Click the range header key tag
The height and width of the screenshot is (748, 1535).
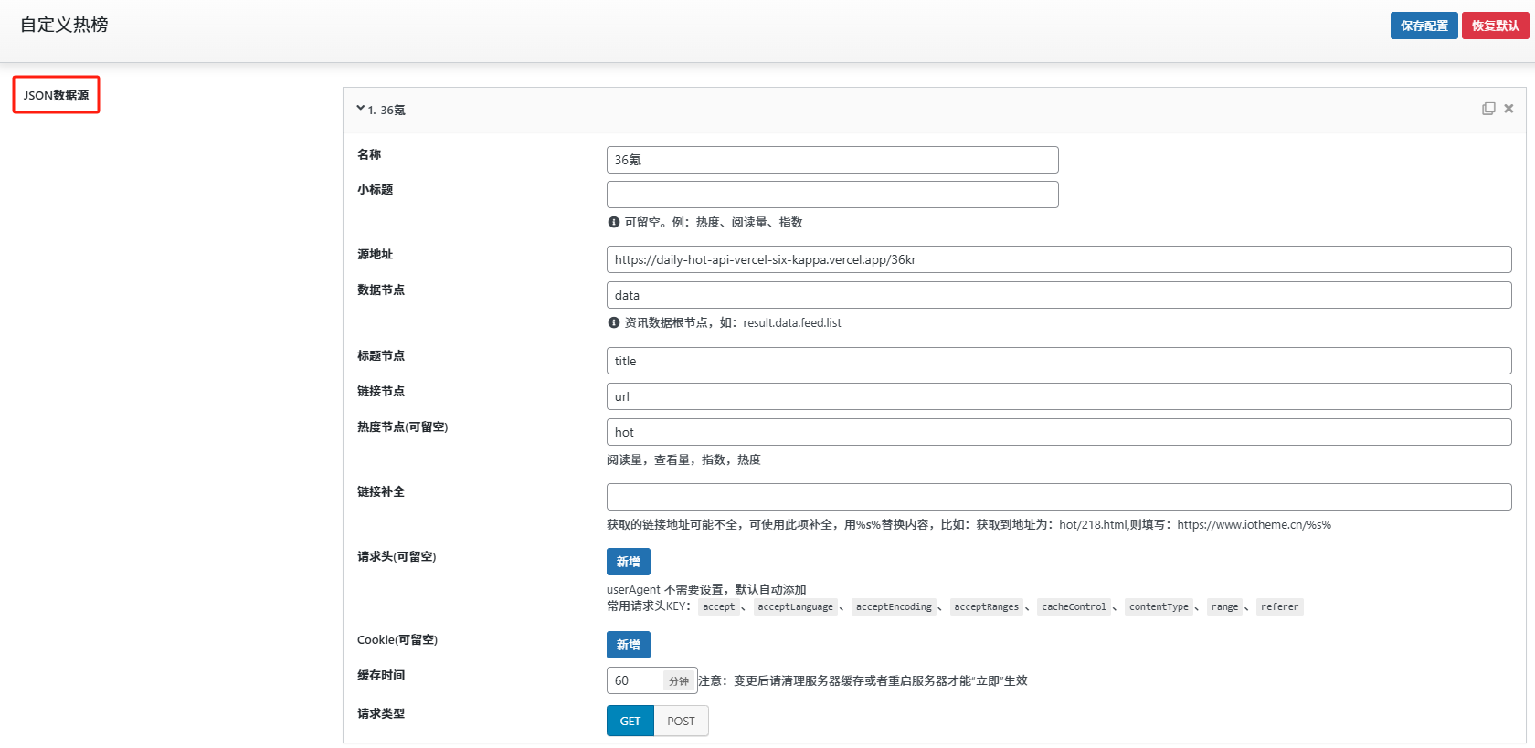[x=1224, y=606]
